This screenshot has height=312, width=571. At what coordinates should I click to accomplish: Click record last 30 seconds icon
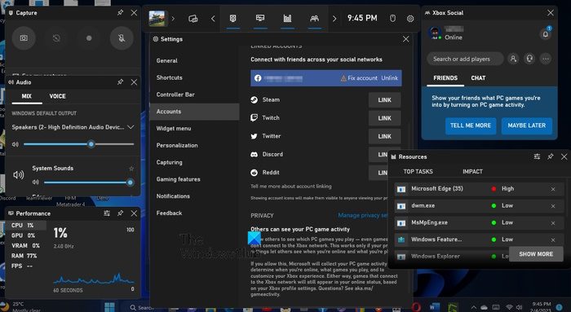pos(56,37)
